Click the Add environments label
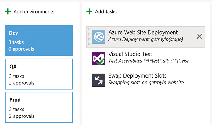 (x=34, y=12)
